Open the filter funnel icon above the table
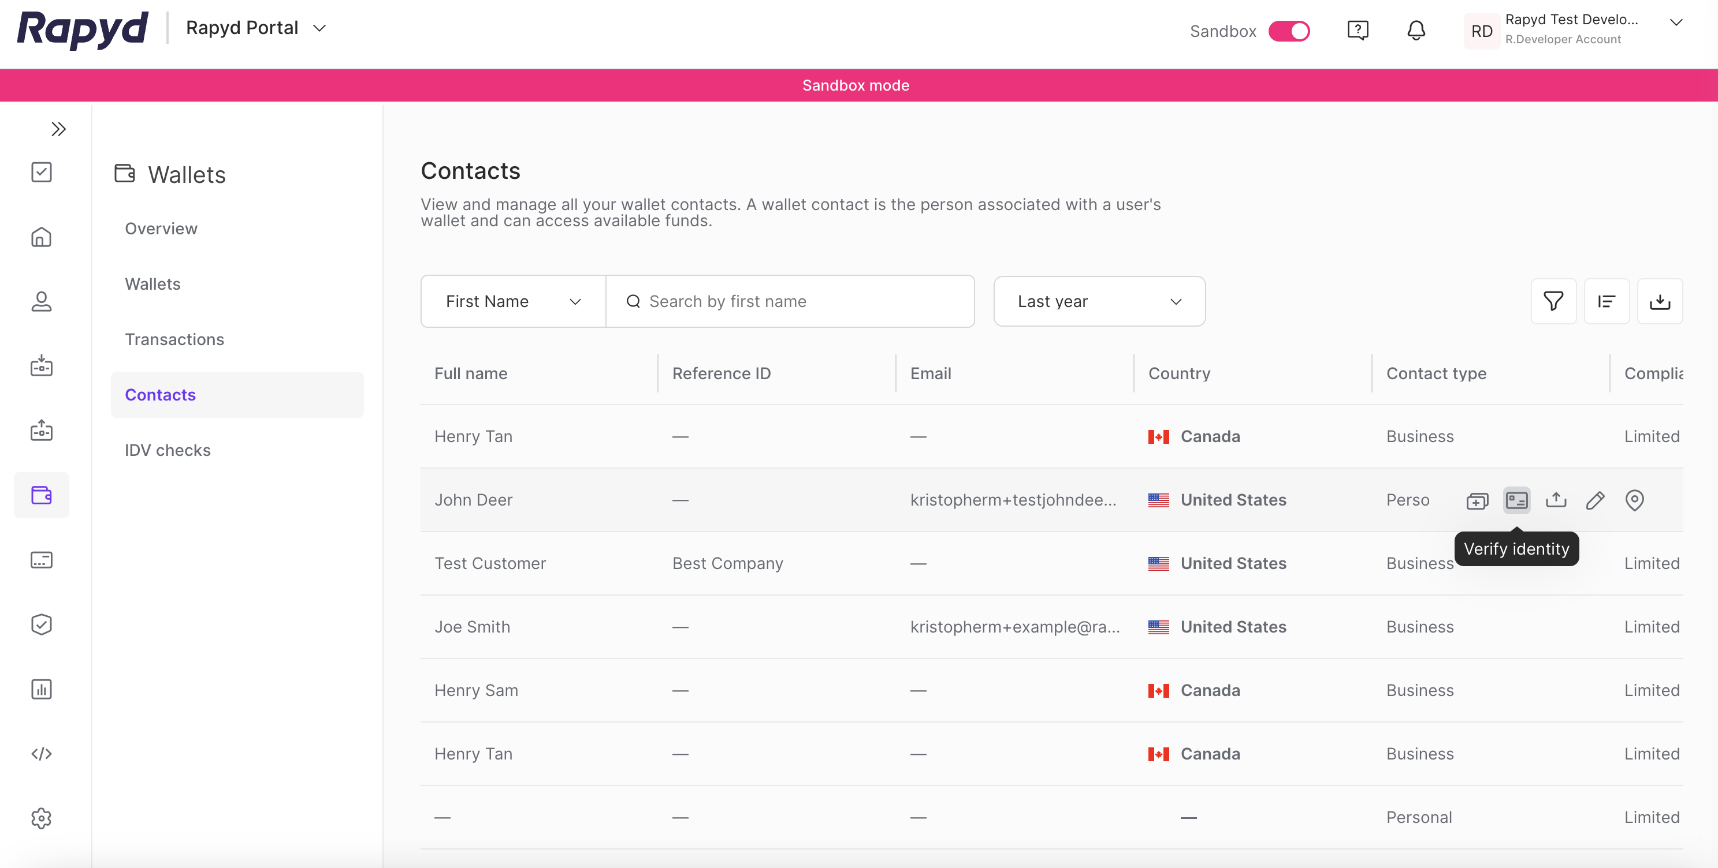 point(1553,301)
